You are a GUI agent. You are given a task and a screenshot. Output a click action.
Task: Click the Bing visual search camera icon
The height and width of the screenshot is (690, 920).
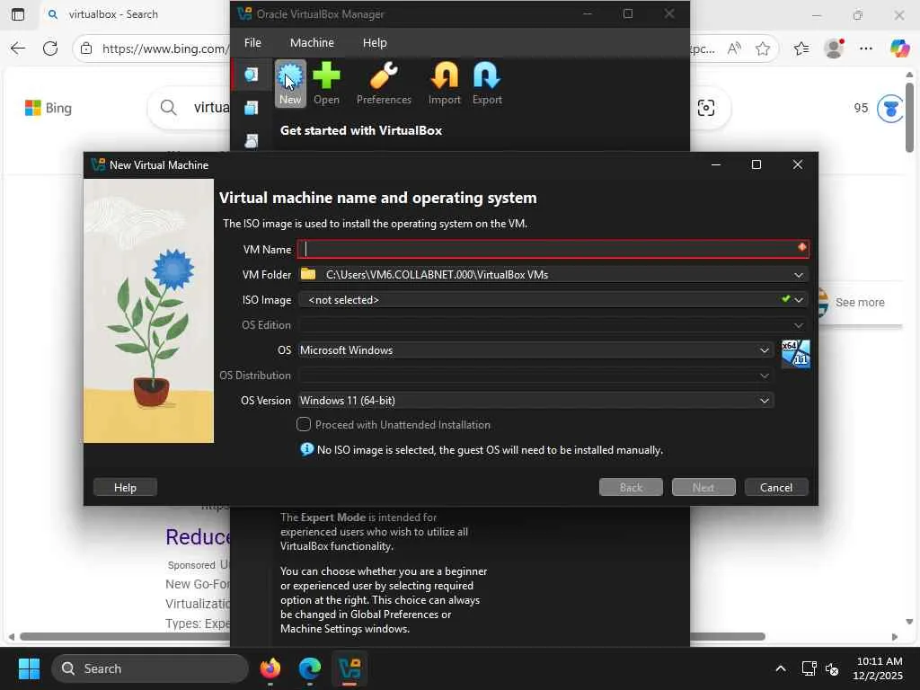coord(706,108)
